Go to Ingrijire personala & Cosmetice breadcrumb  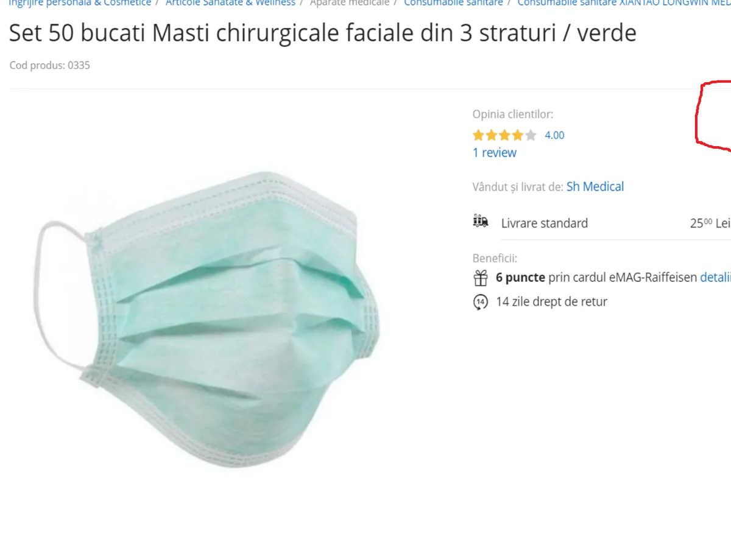tap(80, 3)
